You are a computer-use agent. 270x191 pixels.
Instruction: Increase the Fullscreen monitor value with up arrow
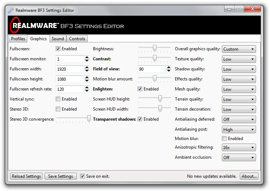click(x=87, y=57)
